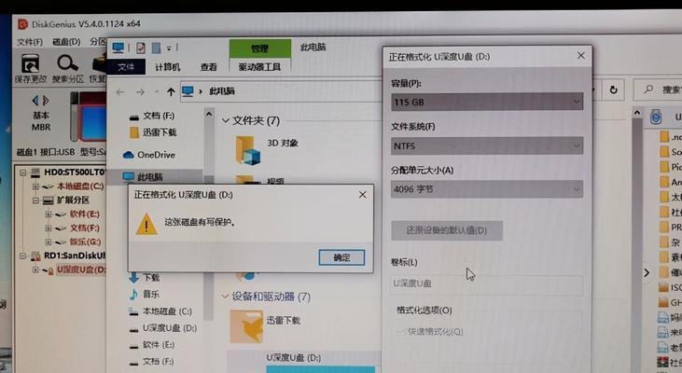
Task: Close the write-protect warning dialog
Action: (362, 195)
